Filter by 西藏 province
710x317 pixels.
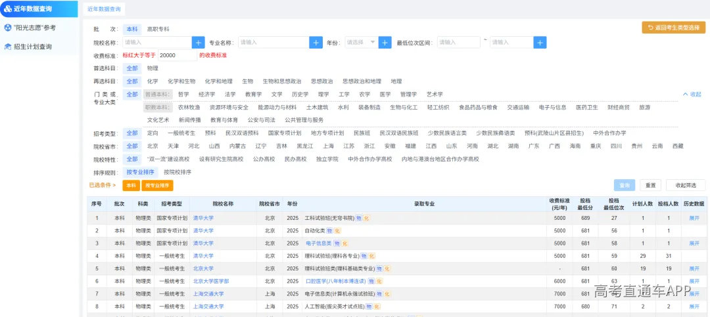[678, 146]
